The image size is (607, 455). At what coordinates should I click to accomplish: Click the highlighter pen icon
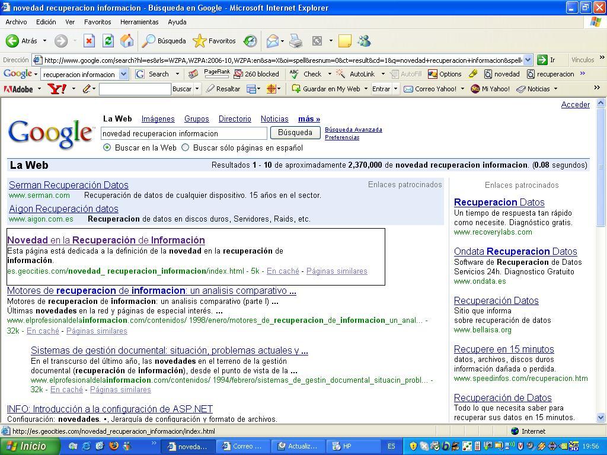point(472,73)
